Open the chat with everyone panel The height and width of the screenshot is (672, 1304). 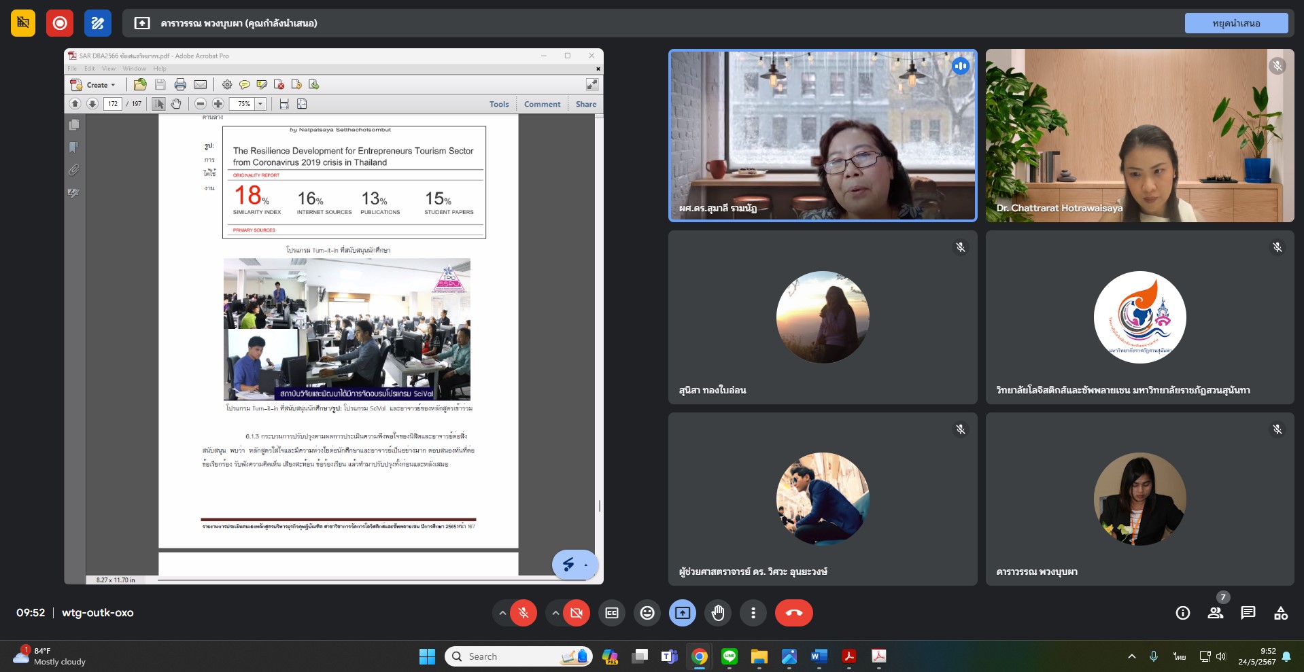pos(1248,613)
